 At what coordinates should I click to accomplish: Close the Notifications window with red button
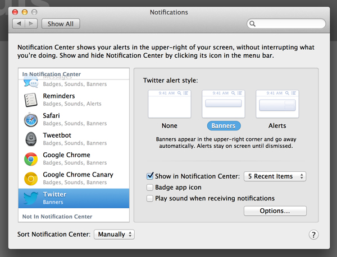(15, 12)
